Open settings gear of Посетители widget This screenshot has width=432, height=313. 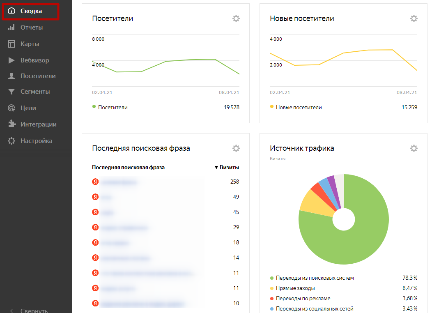(236, 18)
